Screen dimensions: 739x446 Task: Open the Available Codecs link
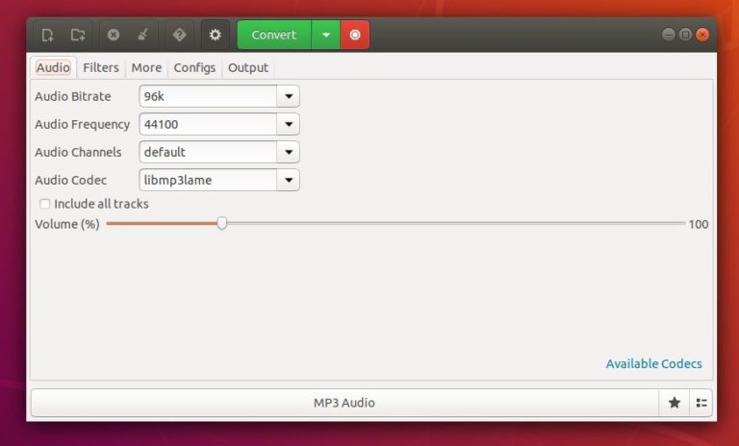(653, 364)
